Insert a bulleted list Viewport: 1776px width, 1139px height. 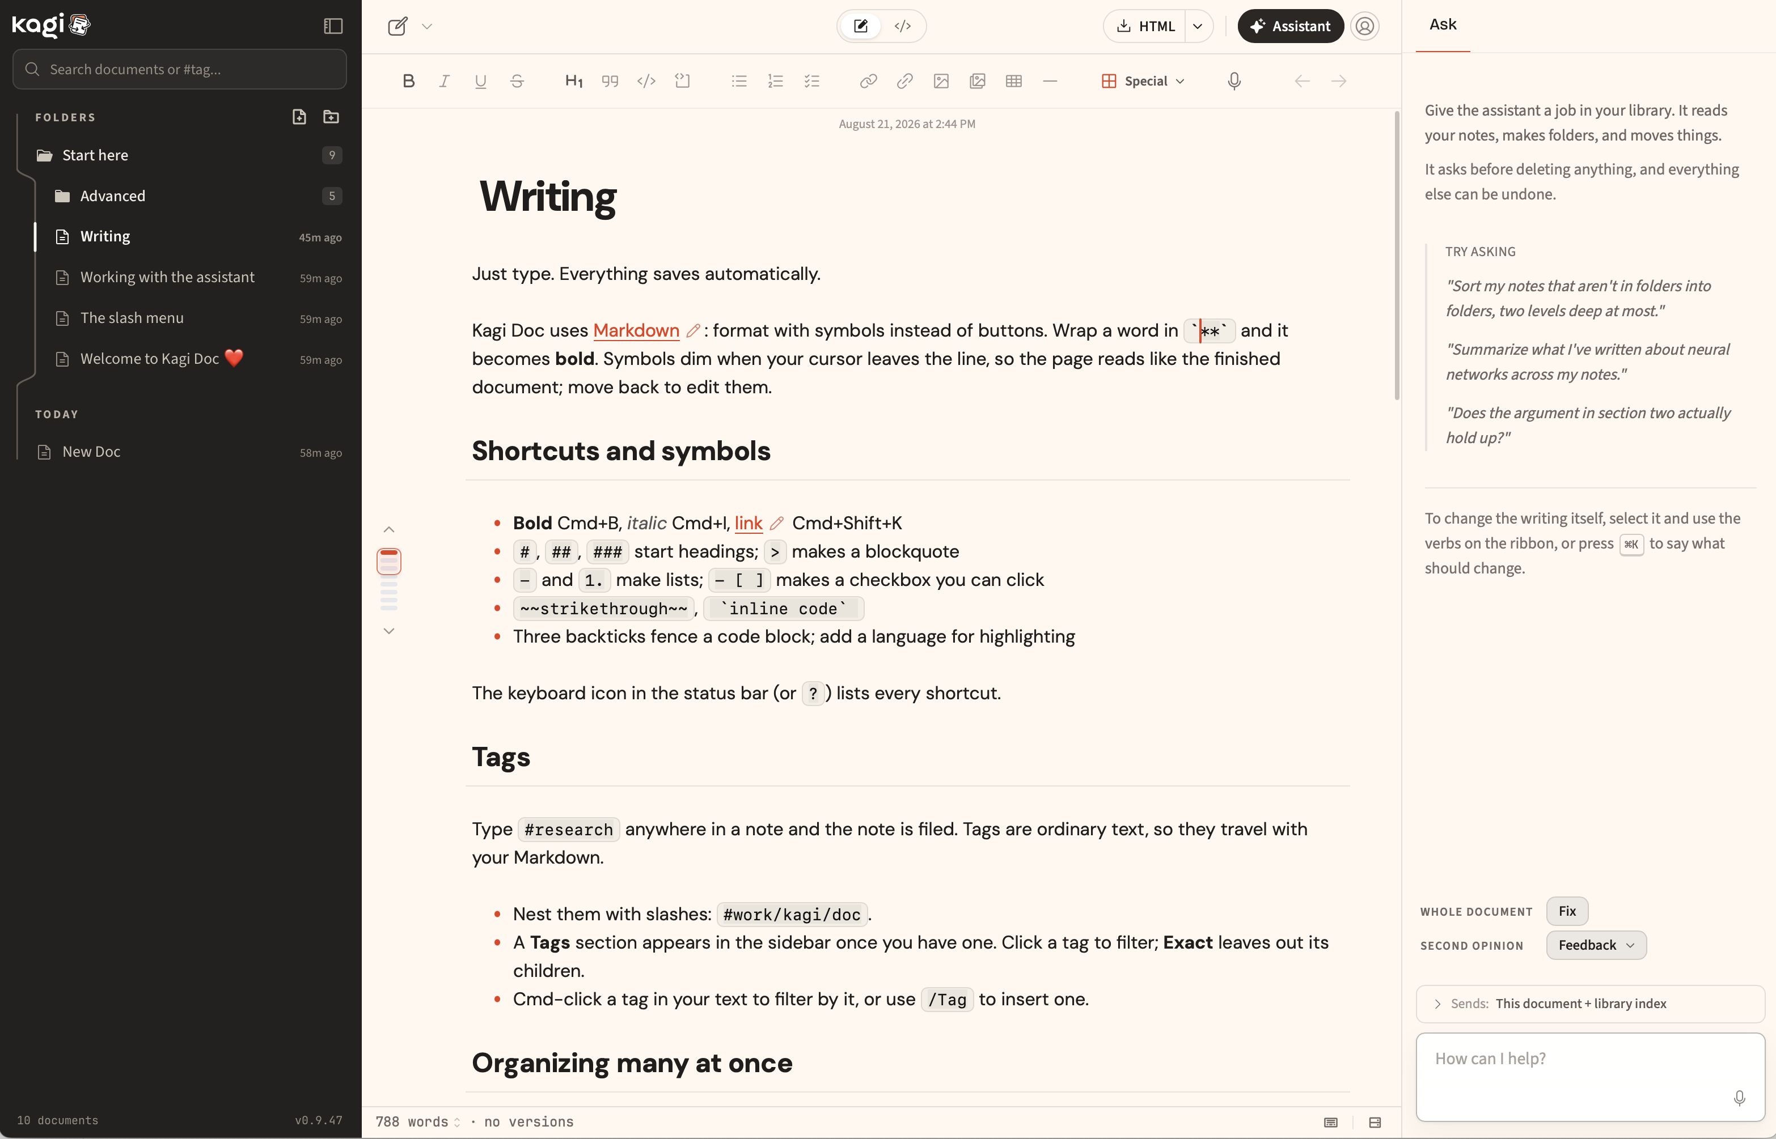[738, 82]
